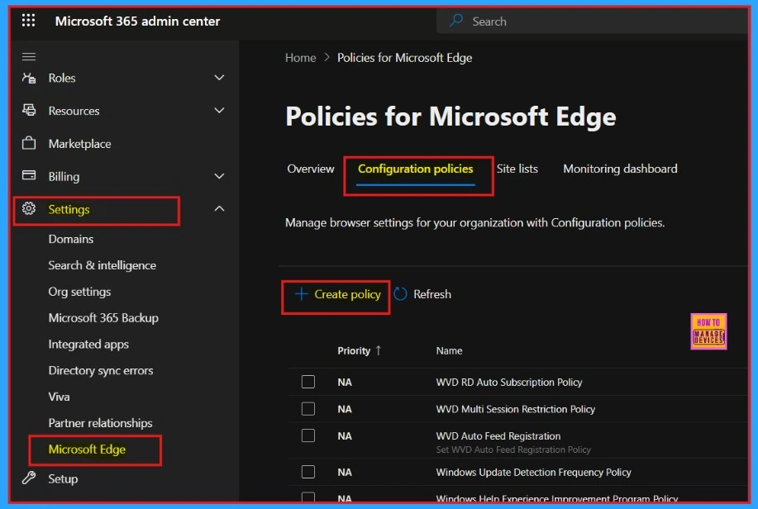Go to Org settings
The width and height of the screenshot is (758, 509).
(x=79, y=292)
